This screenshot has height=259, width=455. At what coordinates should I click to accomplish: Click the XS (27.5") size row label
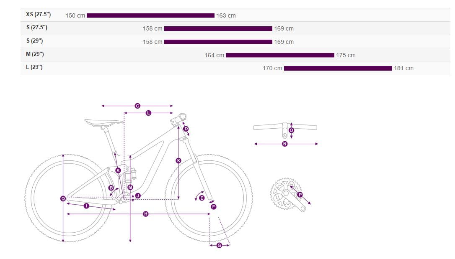coord(38,15)
